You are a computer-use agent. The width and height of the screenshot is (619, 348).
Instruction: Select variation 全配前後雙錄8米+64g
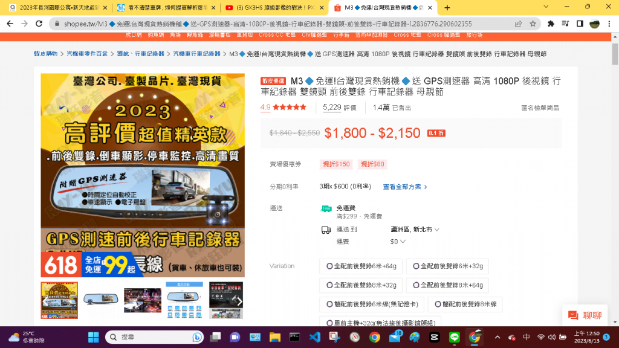(447, 285)
